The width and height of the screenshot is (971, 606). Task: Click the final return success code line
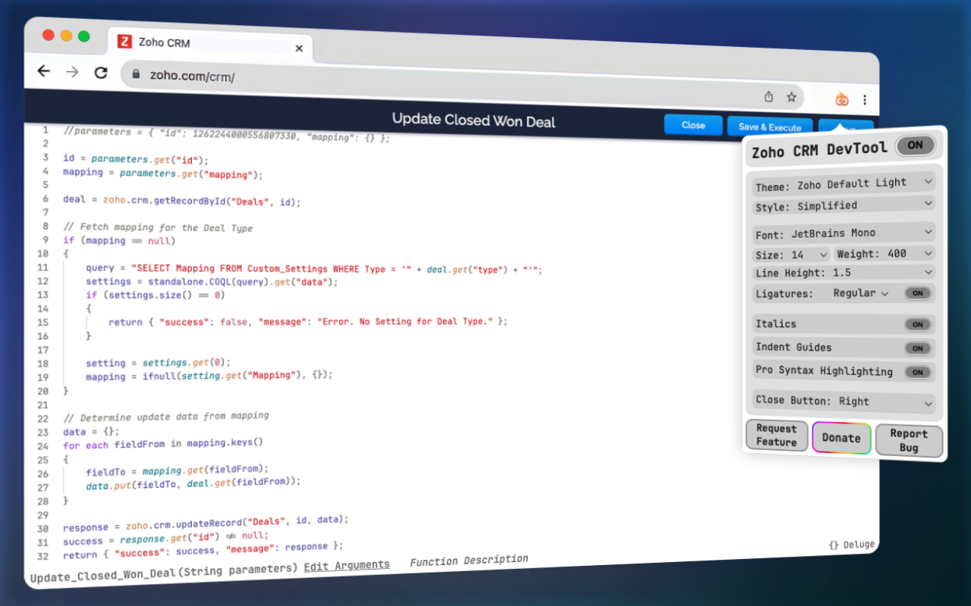coord(203,551)
